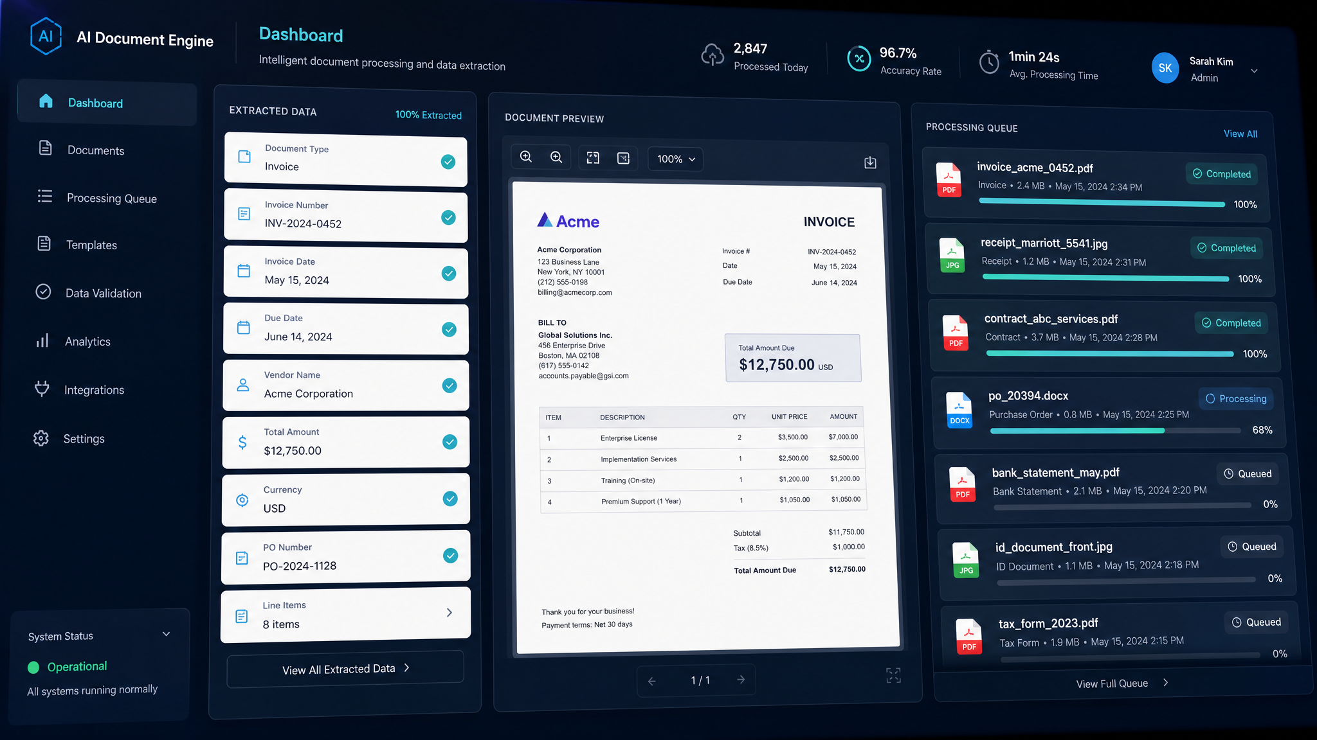This screenshot has height=740, width=1317.
Task: Click the Operational status text
Action: 77,666
